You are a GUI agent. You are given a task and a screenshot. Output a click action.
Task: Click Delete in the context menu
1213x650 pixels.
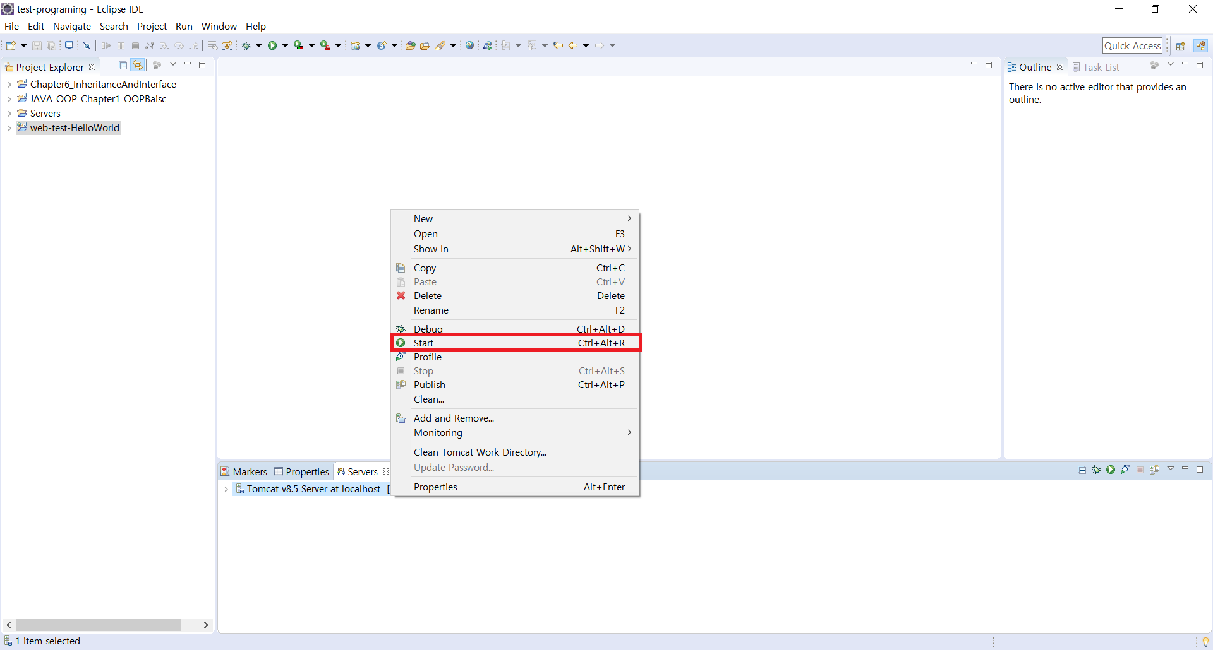[x=516, y=296]
